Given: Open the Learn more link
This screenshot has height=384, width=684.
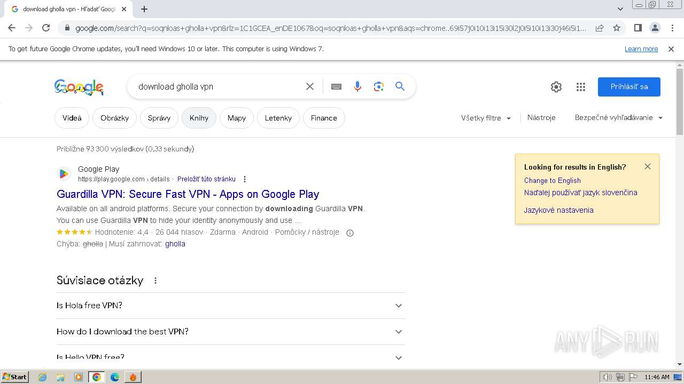Looking at the screenshot, I should point(641,49).
